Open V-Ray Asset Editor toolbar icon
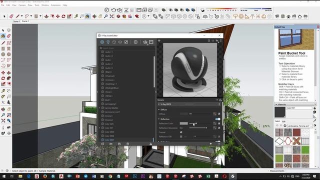The width and height of the screenshot is (320, 180). 106,10
